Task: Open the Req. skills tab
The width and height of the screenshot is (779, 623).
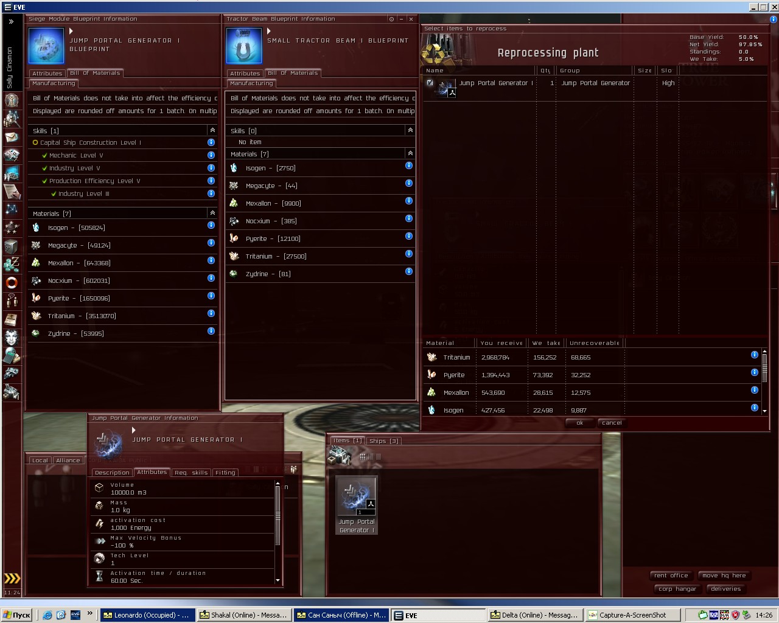Action: point(190,473)
